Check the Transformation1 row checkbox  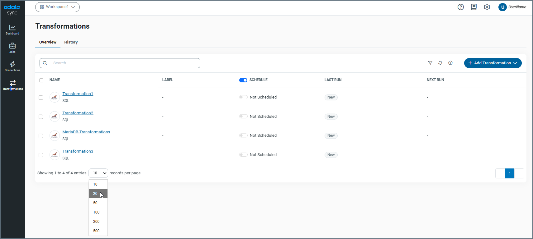coord(41,98)
